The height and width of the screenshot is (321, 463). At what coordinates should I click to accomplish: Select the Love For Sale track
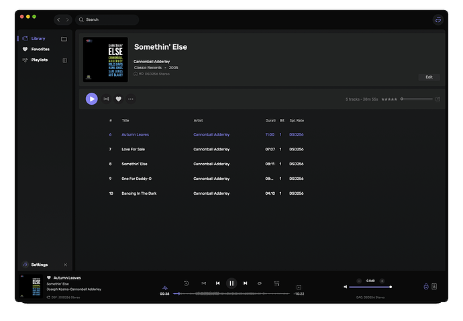(133, 149)
